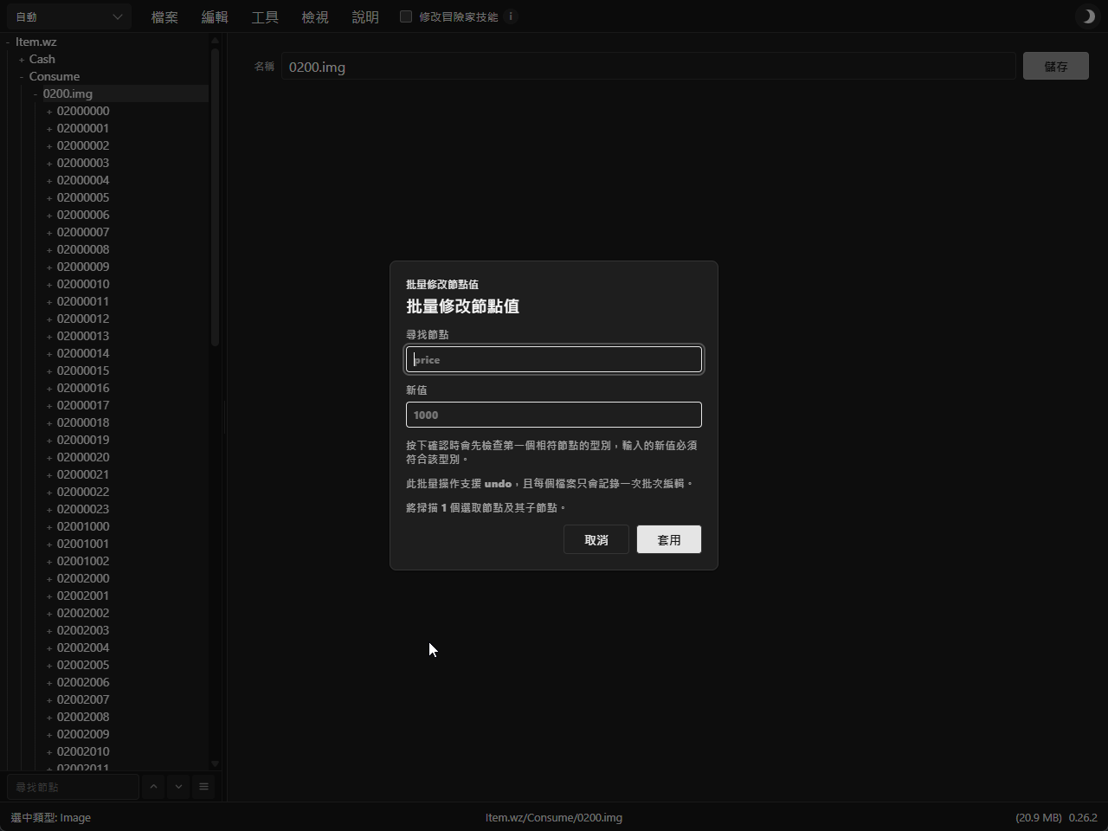1108x831 pixels.
Task: Select tree item 02000002
Action: click(83, 145)
